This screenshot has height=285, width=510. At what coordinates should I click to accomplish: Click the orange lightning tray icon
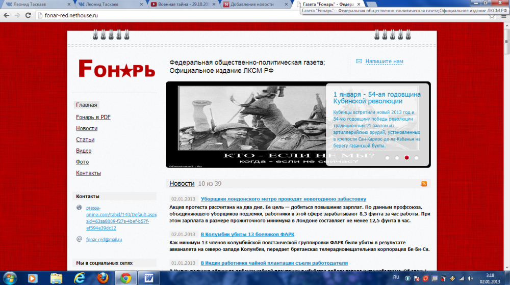(x=452, y=278)
